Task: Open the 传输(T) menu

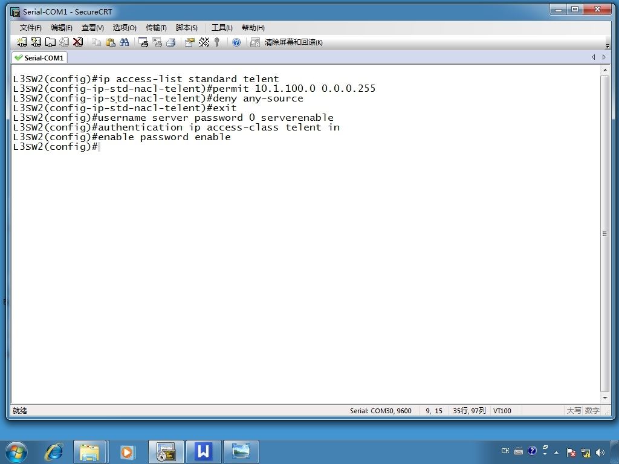Action: click(x=156, y=28)
